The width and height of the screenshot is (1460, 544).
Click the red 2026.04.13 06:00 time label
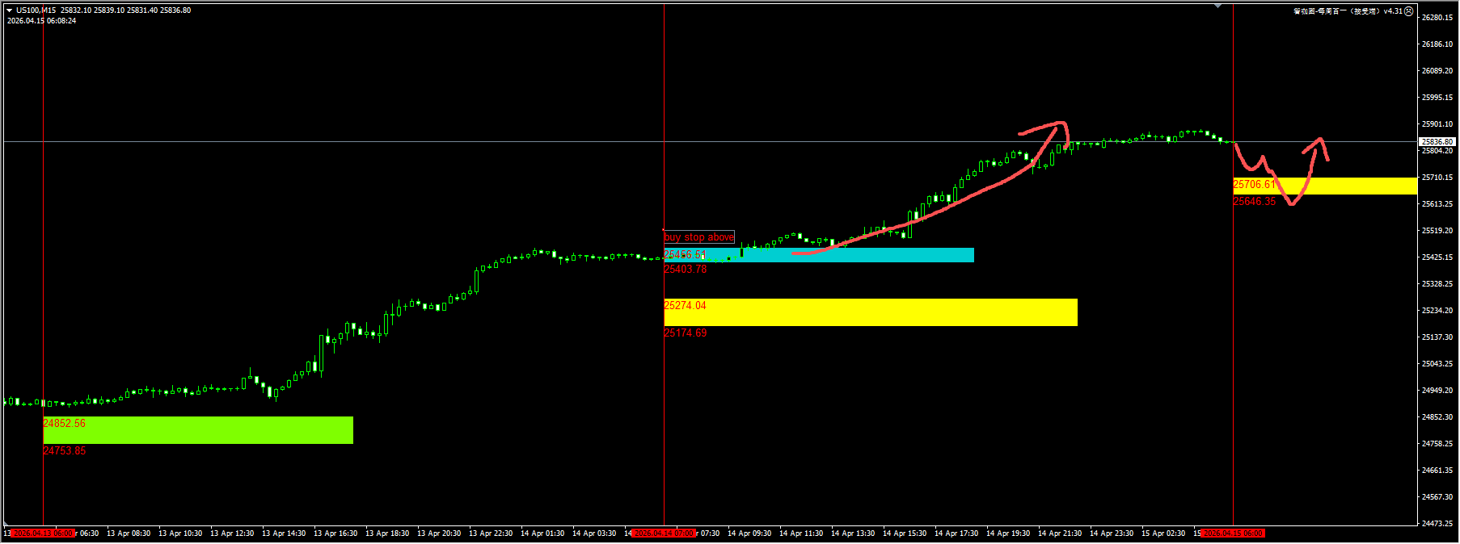44,534
